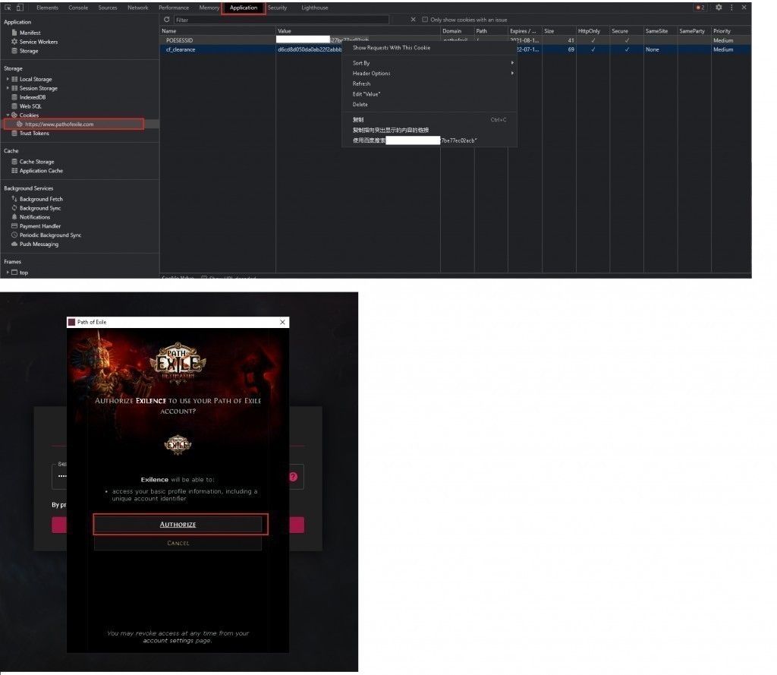Expand the Local Storage tree node
This screenshot has height=675, width=777.
pos(8,79)
